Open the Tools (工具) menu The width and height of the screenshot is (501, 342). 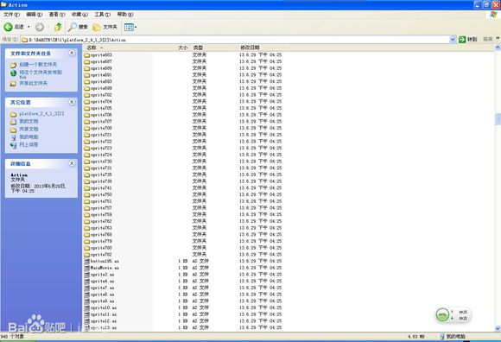click(x=102, y=15)
